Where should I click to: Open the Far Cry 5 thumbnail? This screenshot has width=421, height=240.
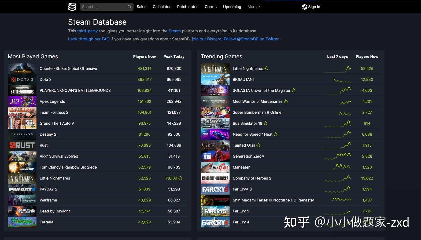(215, 211)
